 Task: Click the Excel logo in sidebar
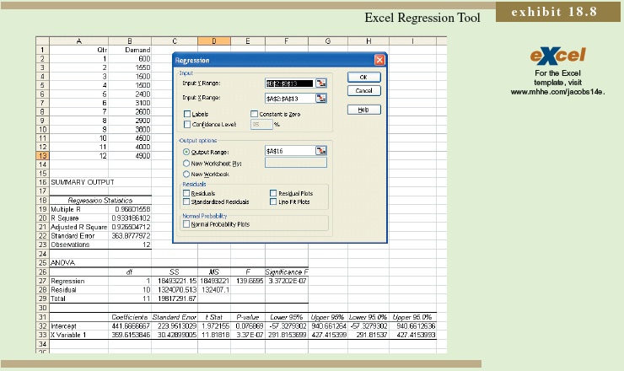[557, 56]
